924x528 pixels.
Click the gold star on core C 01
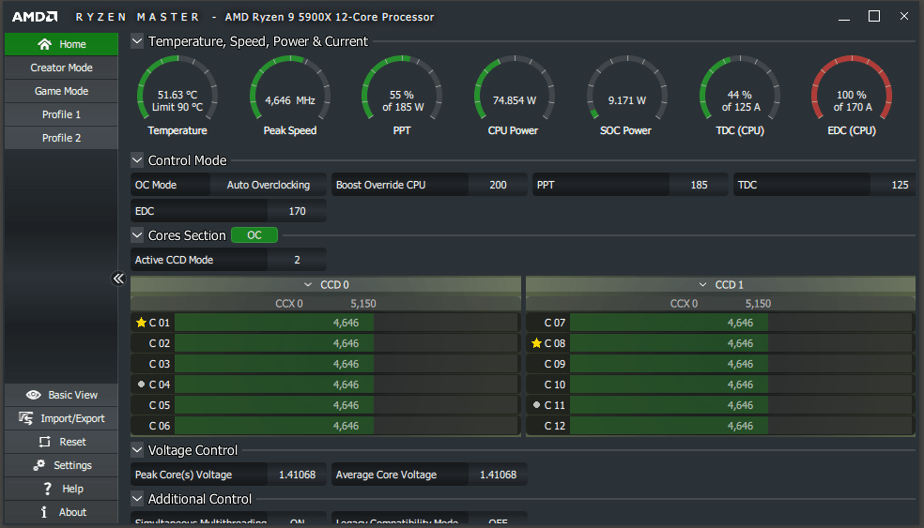141,323
